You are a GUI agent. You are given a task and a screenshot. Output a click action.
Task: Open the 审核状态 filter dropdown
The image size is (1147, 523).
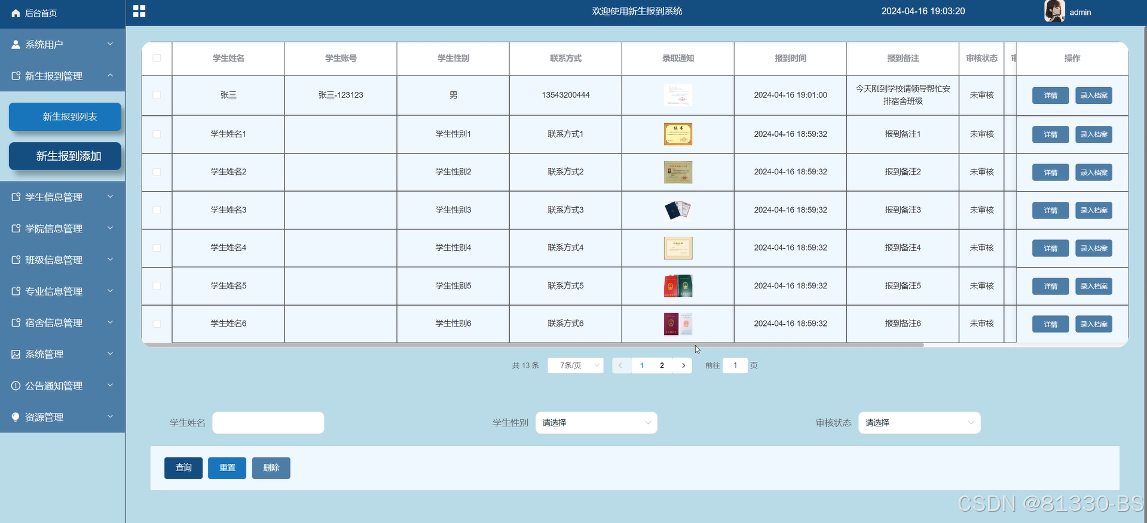click(919, 423)
